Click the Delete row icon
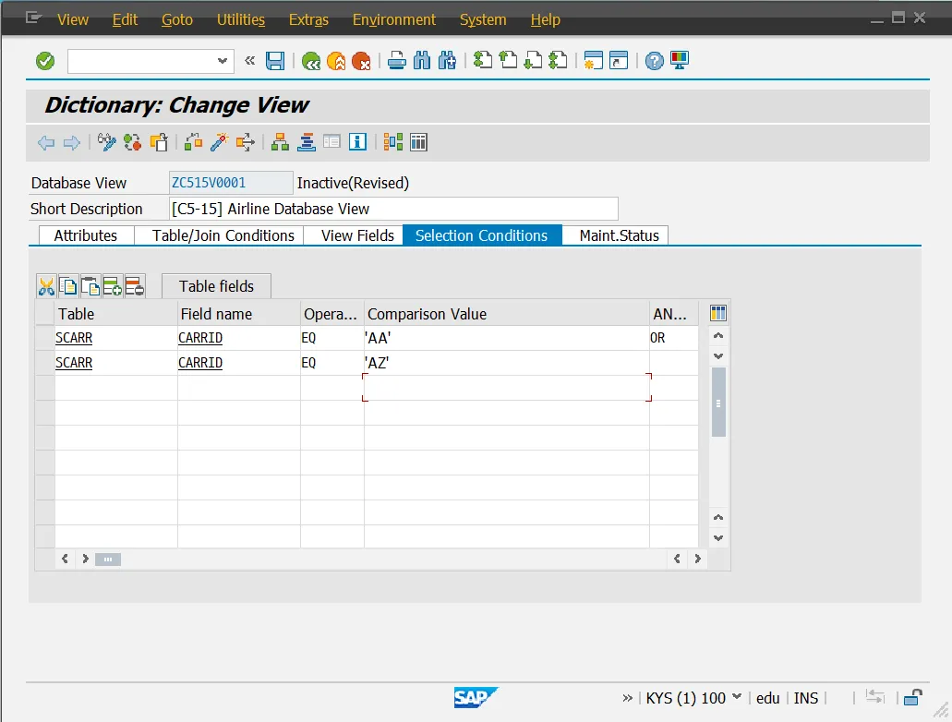The height and width of the screenshot is (722, 952). (134, 286)
